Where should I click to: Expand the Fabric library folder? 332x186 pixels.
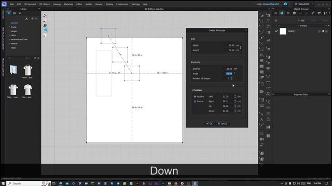click(9, 35)
